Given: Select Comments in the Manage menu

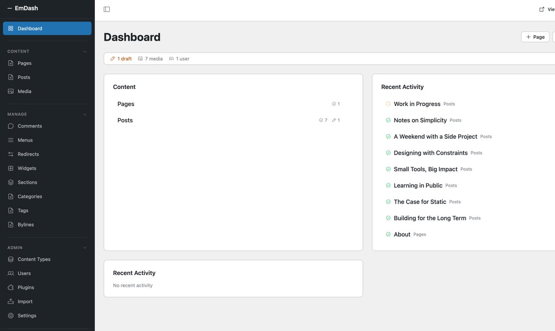Looking at the screenshot, I should click(47, 126).
